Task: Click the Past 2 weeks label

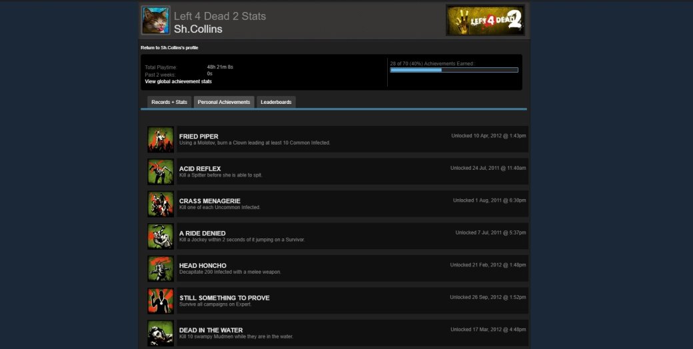Action: click(160, 75)
